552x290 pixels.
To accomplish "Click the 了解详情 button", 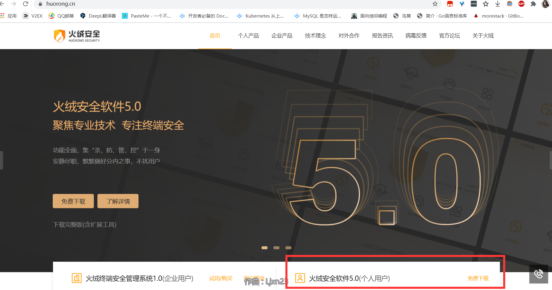I will [x=118, y=201].
